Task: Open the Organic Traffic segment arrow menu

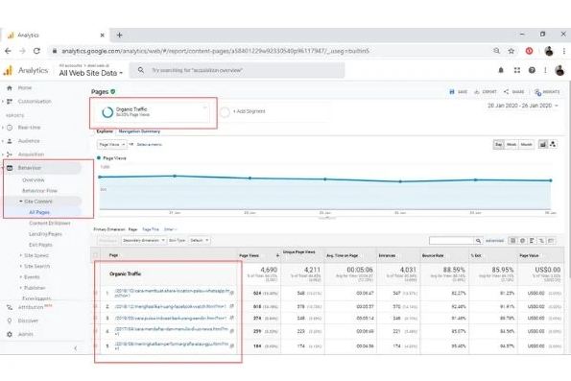Action: [204, 107]
